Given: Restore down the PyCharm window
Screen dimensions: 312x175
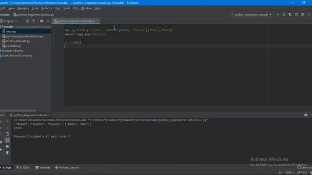Looking at the screenshot, I should point(303,2).
